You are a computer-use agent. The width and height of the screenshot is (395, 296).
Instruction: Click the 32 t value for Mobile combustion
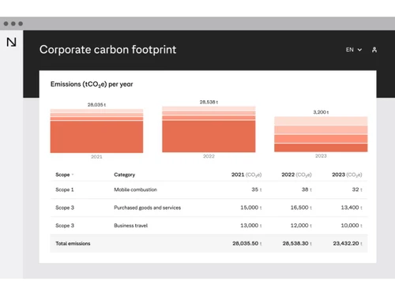tap(357, 189)
